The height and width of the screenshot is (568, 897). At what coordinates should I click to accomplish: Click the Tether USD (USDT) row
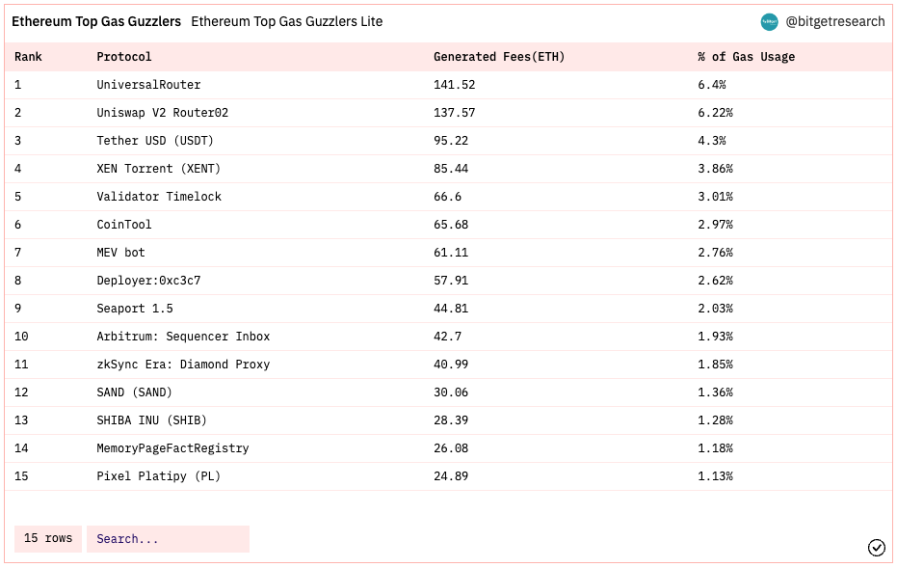(x=449, y=141)
